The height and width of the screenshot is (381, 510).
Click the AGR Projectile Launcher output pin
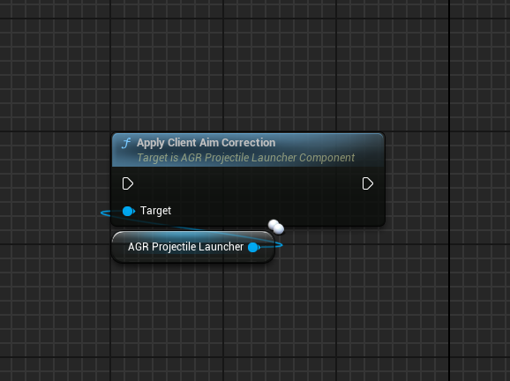pos(254,248)
